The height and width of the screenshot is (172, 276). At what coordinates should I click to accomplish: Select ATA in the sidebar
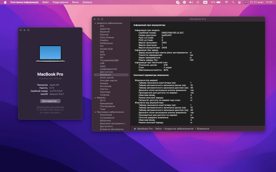pyautogui.click(x=102, y=26)
